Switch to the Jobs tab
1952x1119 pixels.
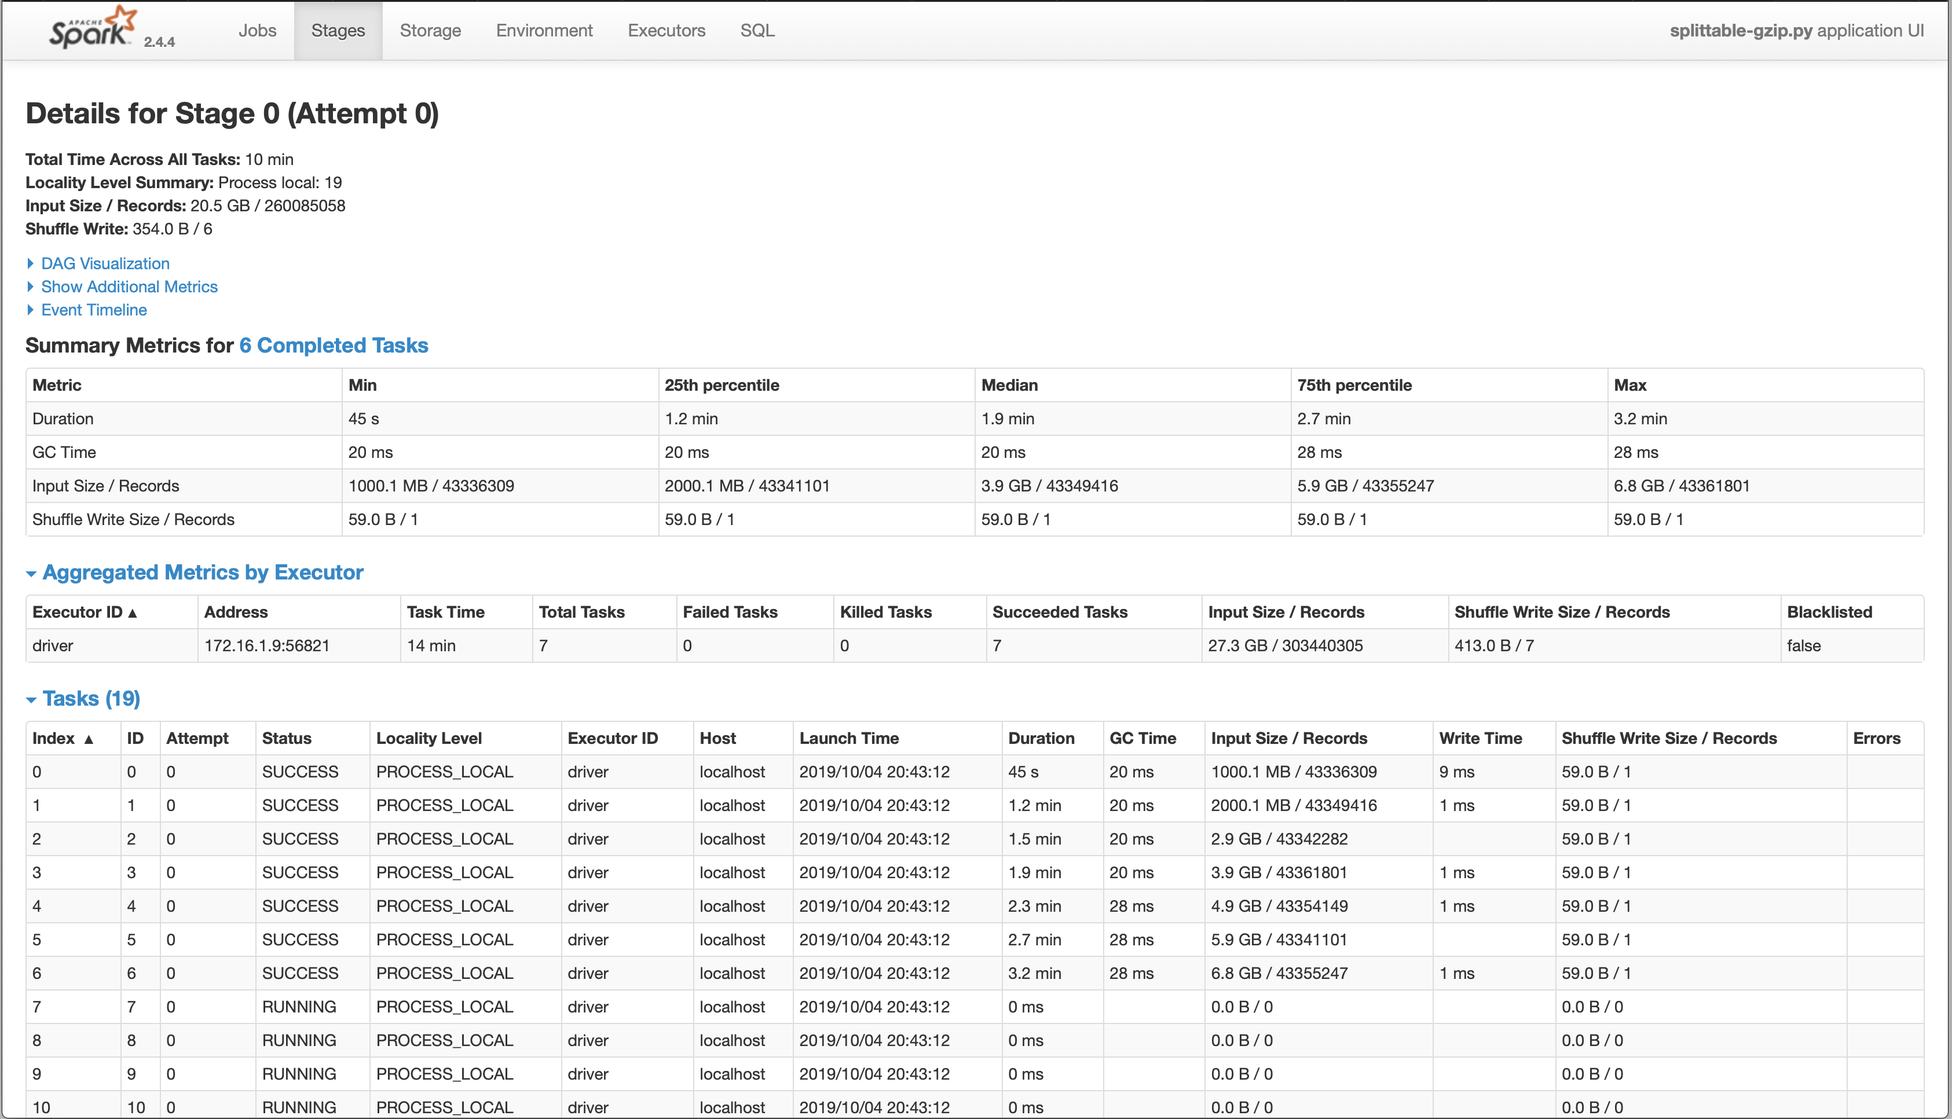pyautogui.click(x=258, y=30)
